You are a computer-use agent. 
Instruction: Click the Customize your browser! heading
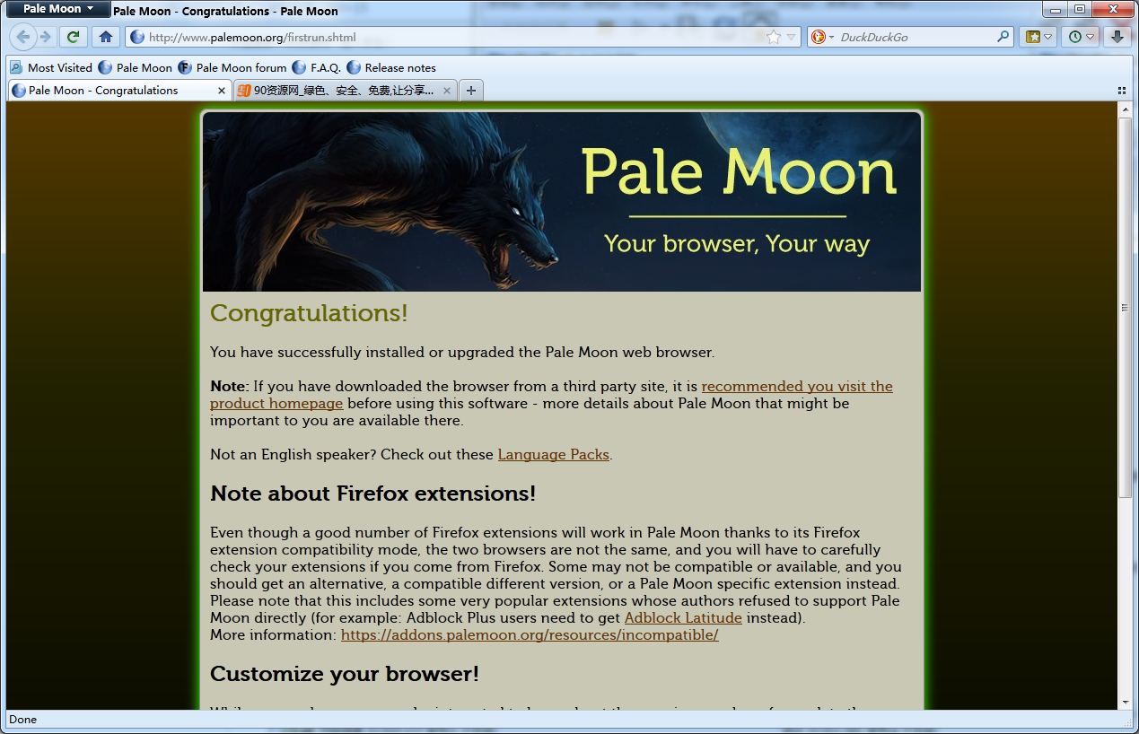(345, 674)
